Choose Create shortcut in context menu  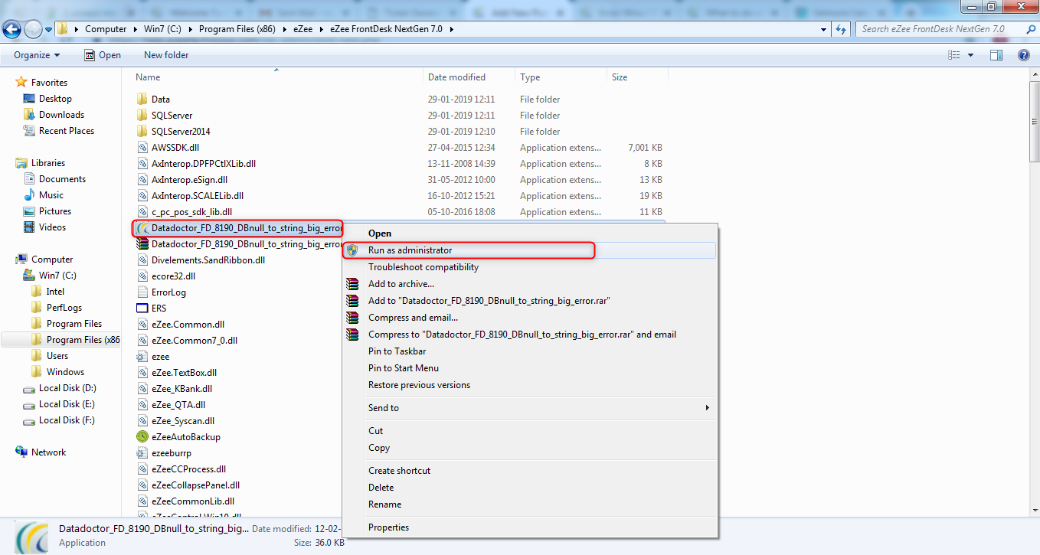399,471
